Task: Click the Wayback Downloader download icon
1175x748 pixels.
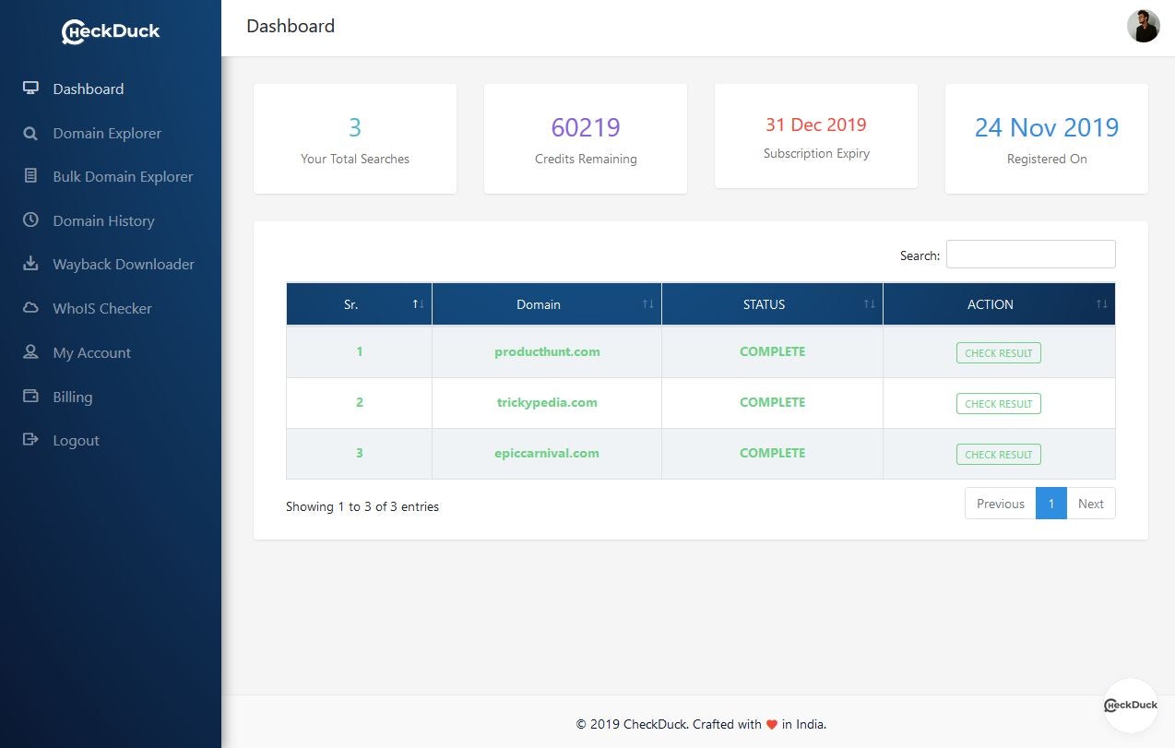Action: click(x=30, y=264)
